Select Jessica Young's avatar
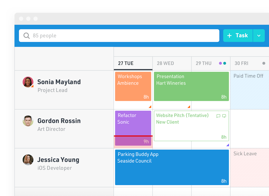Screen dimensions: 269x196 point(28,160)
